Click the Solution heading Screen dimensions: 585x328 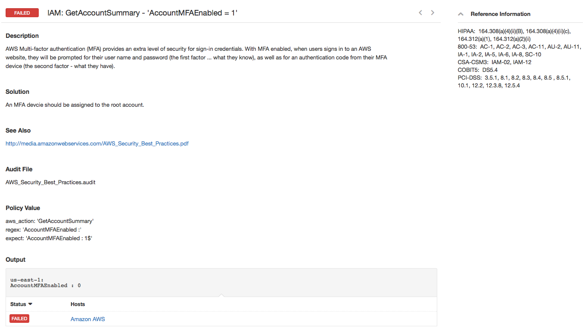[17, 92]
